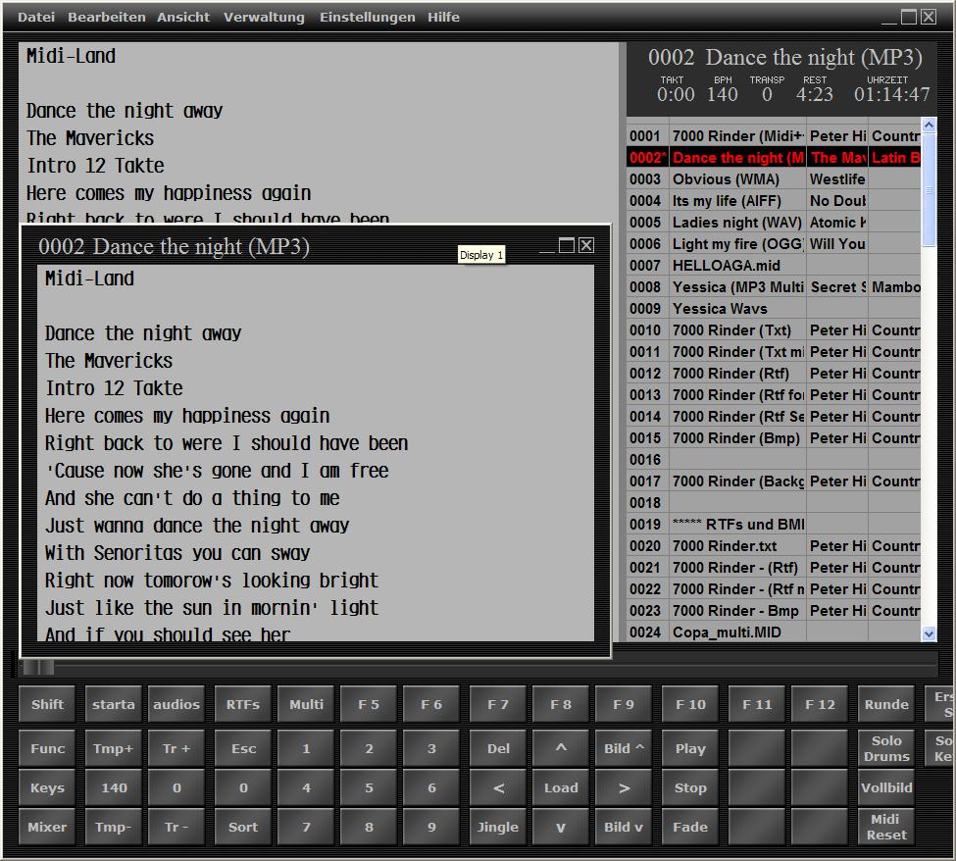Open the Ansicht menu

pyautogui.click(x=182, y=17)
